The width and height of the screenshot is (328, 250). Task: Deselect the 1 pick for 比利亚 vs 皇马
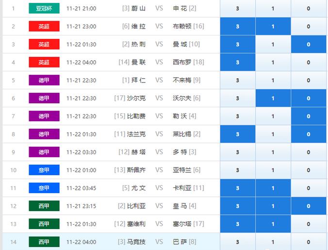[x=273, y=206]
